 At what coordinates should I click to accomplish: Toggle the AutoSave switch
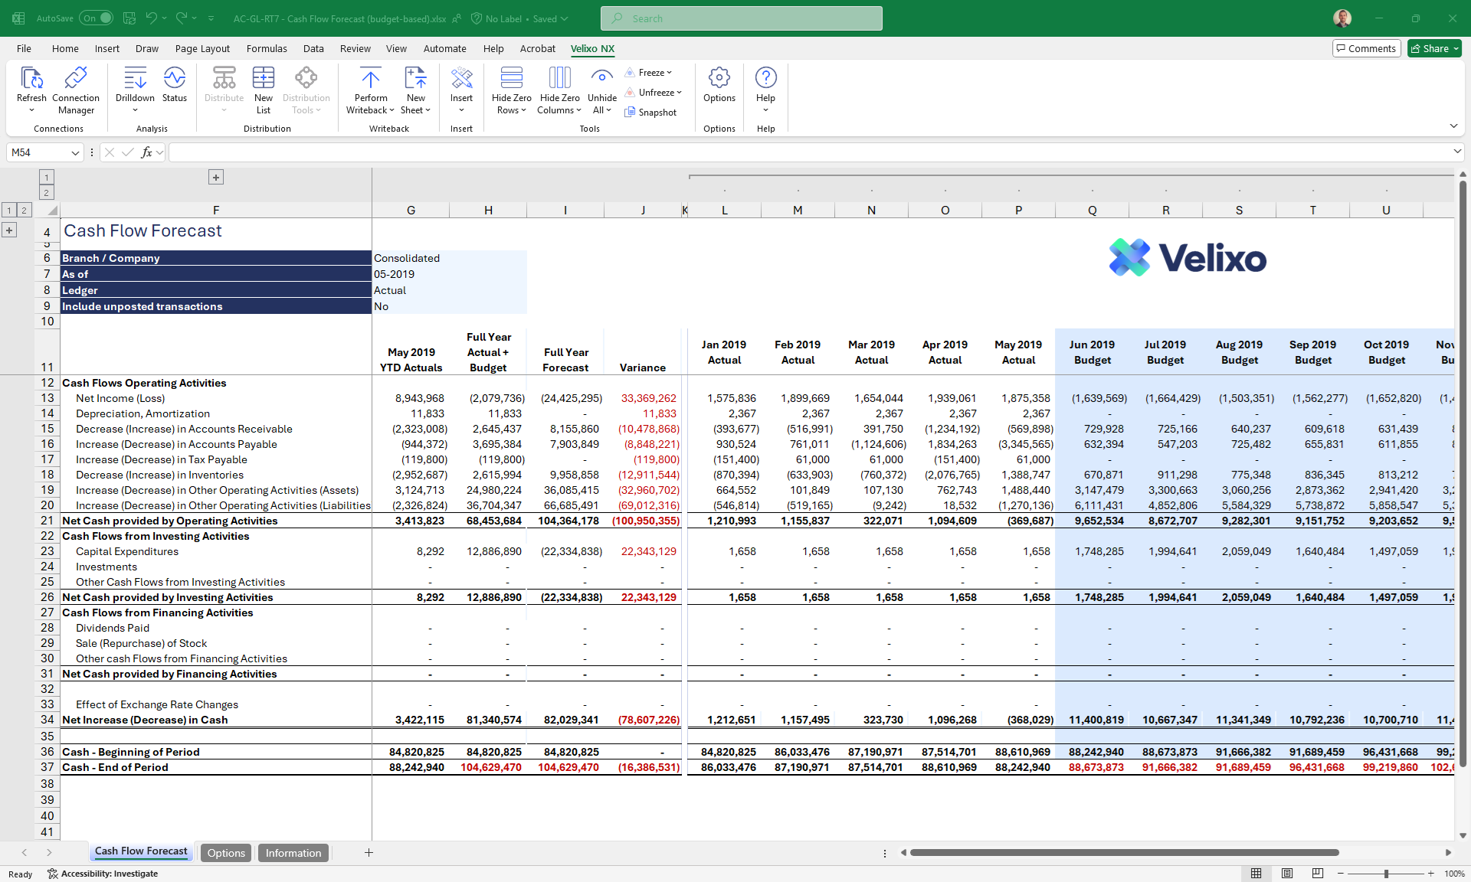tap(97, 18)
